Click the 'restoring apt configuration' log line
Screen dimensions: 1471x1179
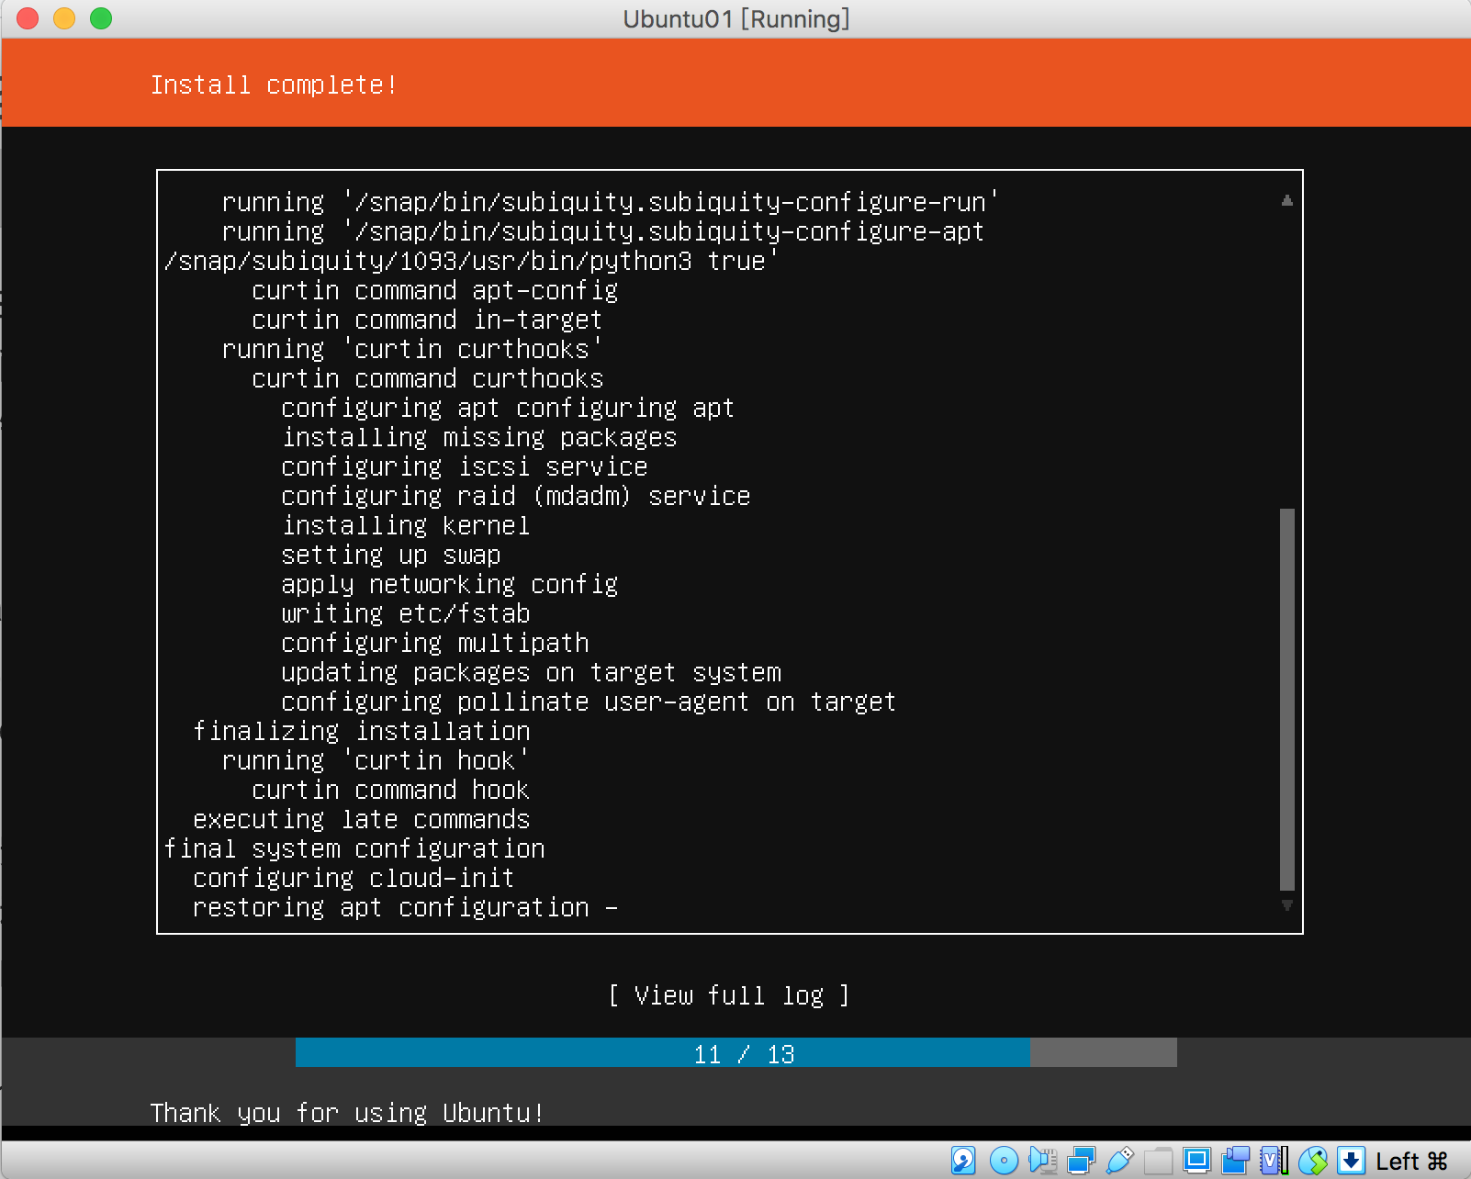coord(391,907)
